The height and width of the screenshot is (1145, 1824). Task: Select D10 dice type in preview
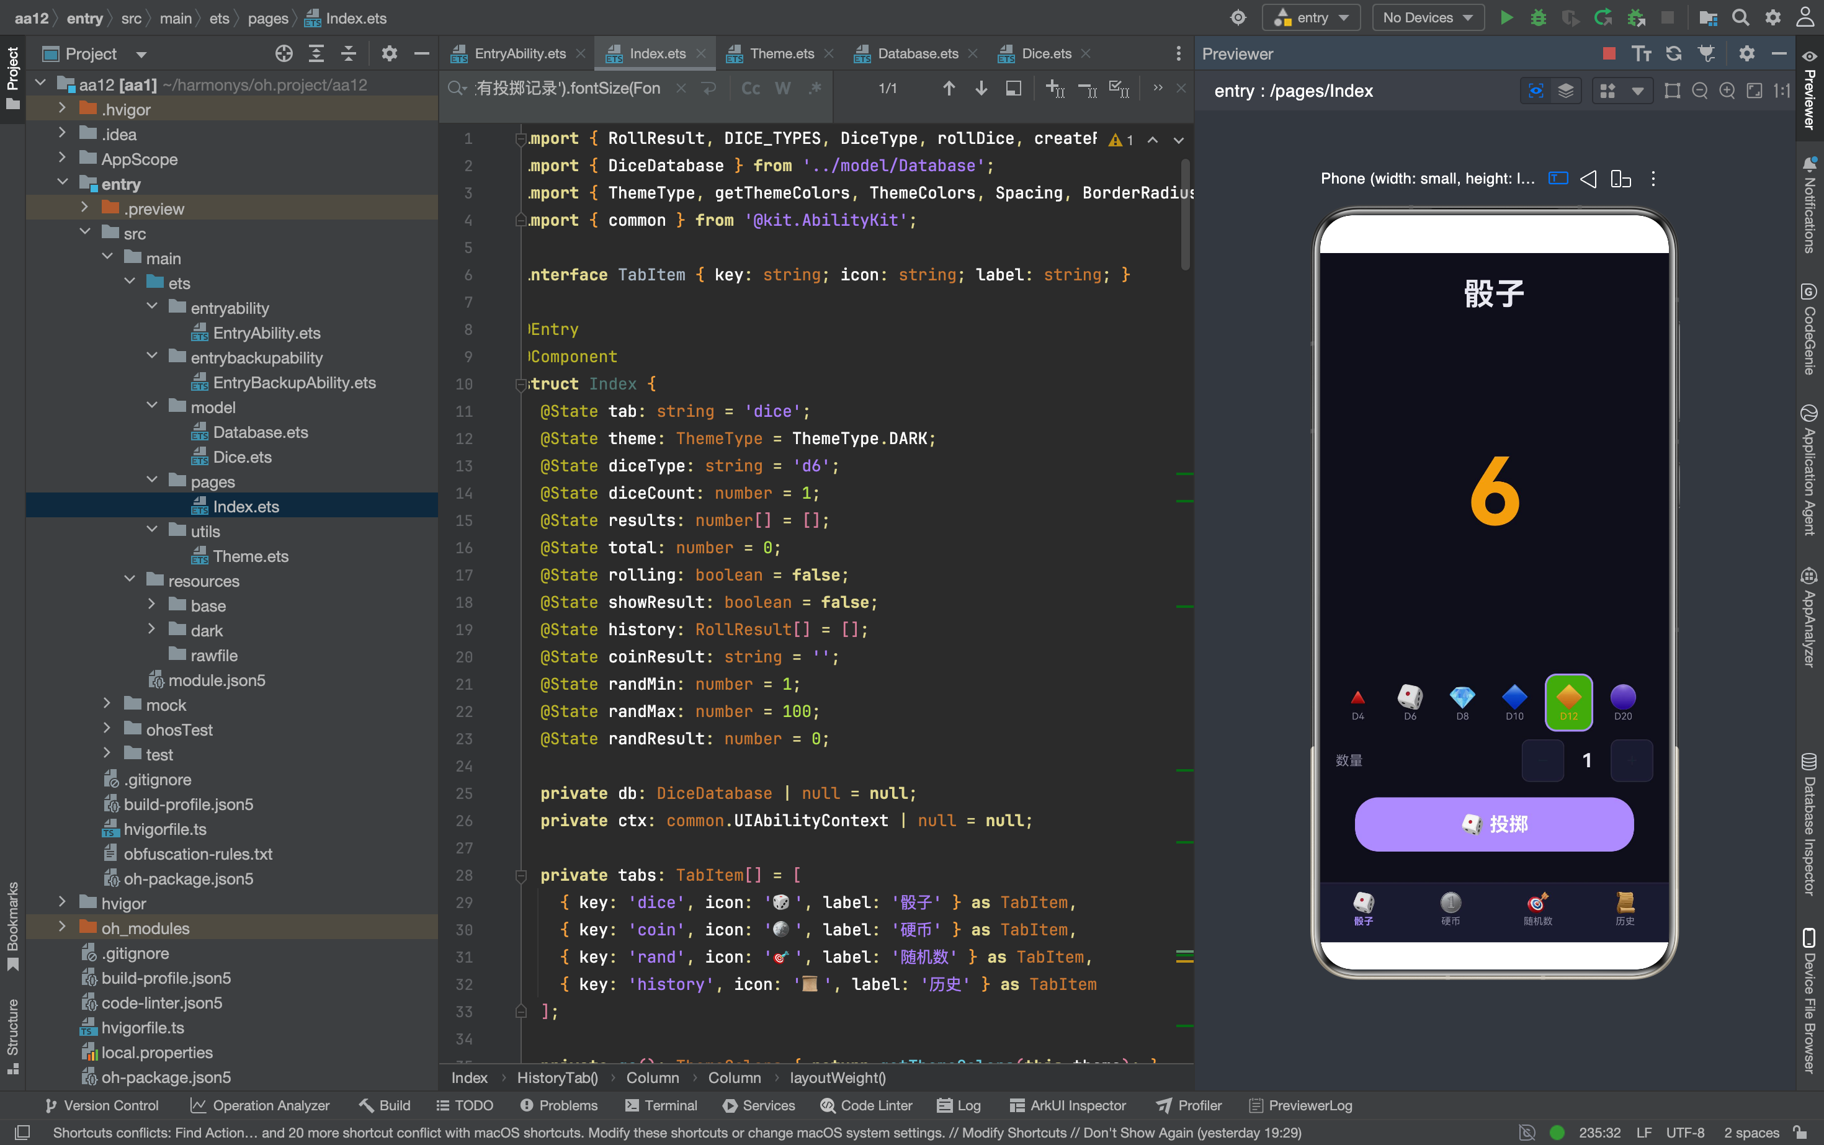tap(1514, 703)
